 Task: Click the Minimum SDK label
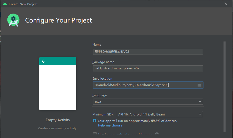click(x=103, y=114)
